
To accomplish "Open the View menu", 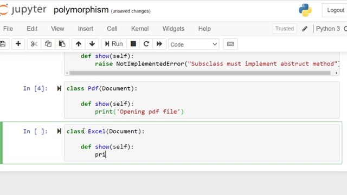I will tap(57, 29).
